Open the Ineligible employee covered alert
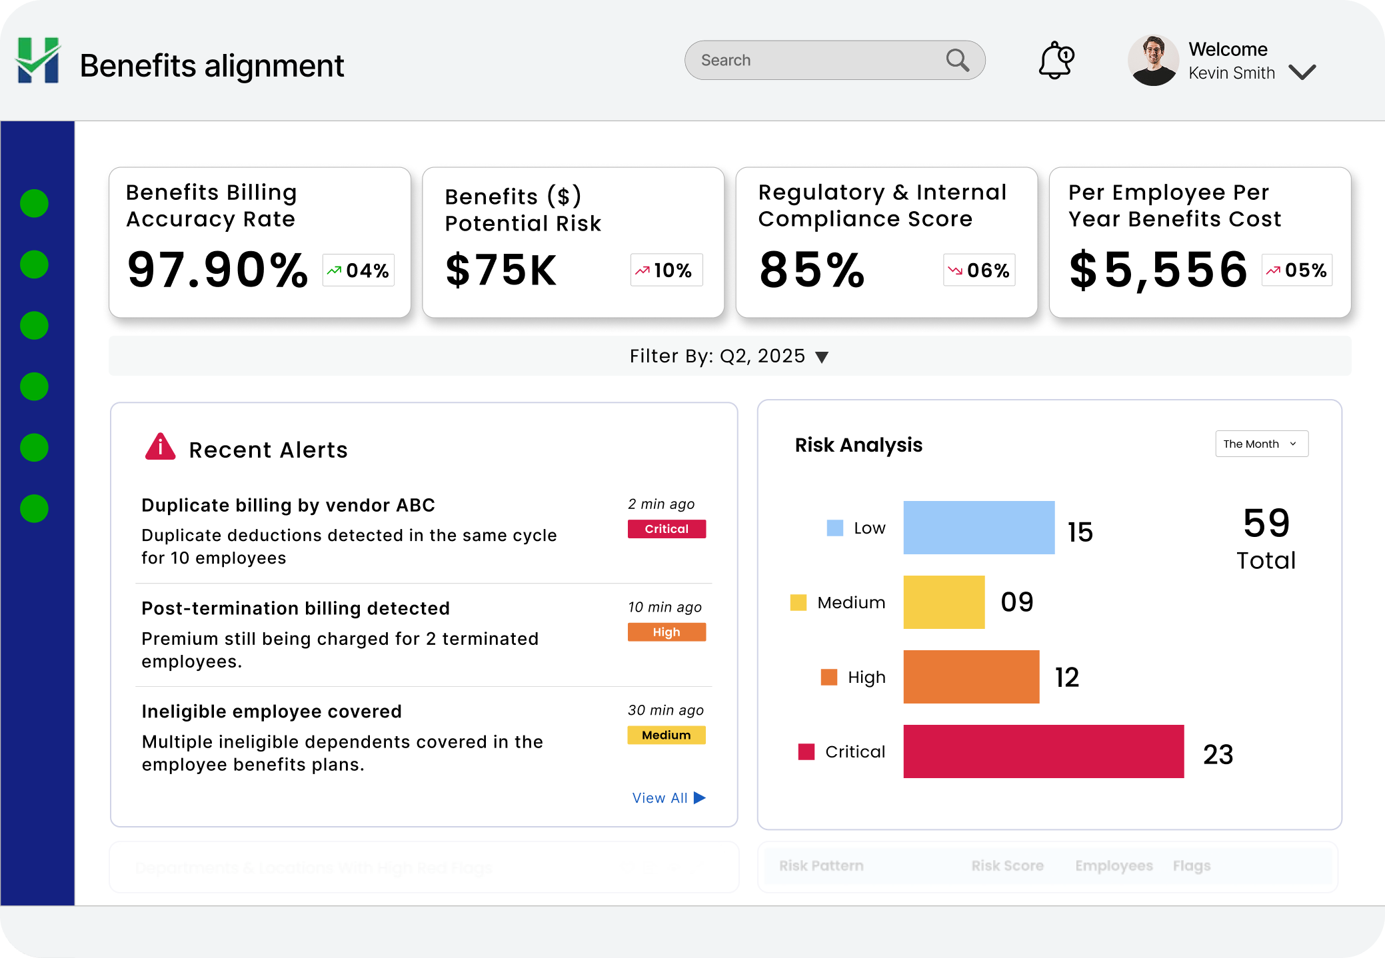The width and height of the screenshot is (1385, 958). point(271,712)
